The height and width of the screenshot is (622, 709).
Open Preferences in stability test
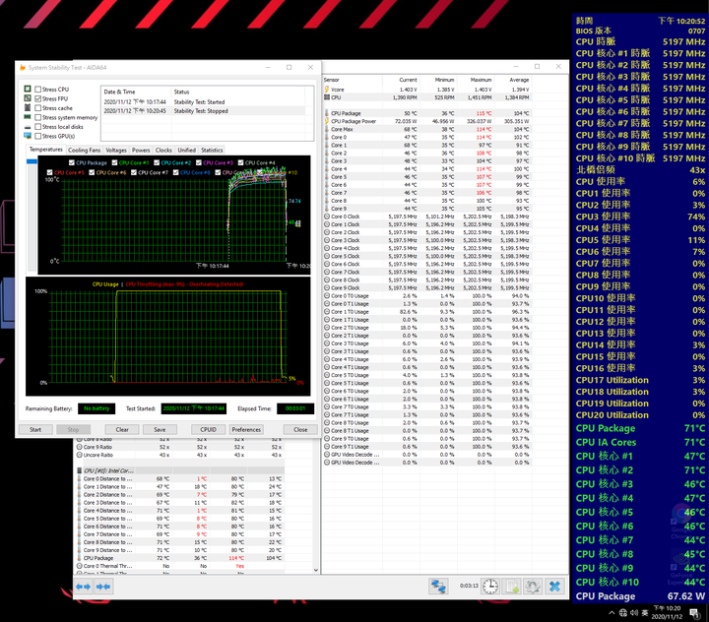click(246, 429)
